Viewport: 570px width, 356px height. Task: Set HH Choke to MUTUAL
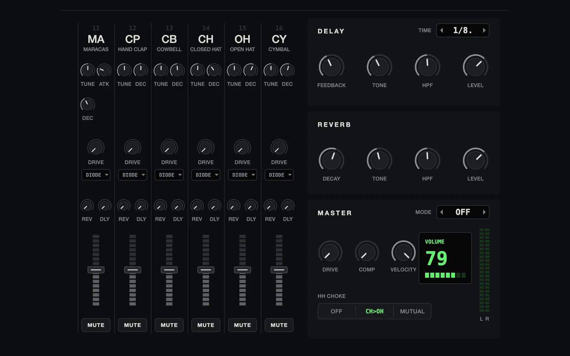(x=412, y=311)
